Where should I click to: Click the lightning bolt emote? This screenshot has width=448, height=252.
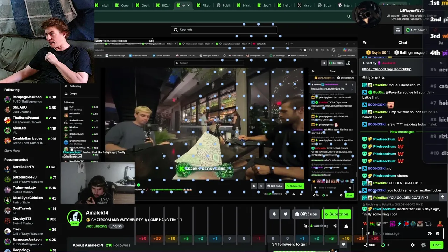coord(399,224)
